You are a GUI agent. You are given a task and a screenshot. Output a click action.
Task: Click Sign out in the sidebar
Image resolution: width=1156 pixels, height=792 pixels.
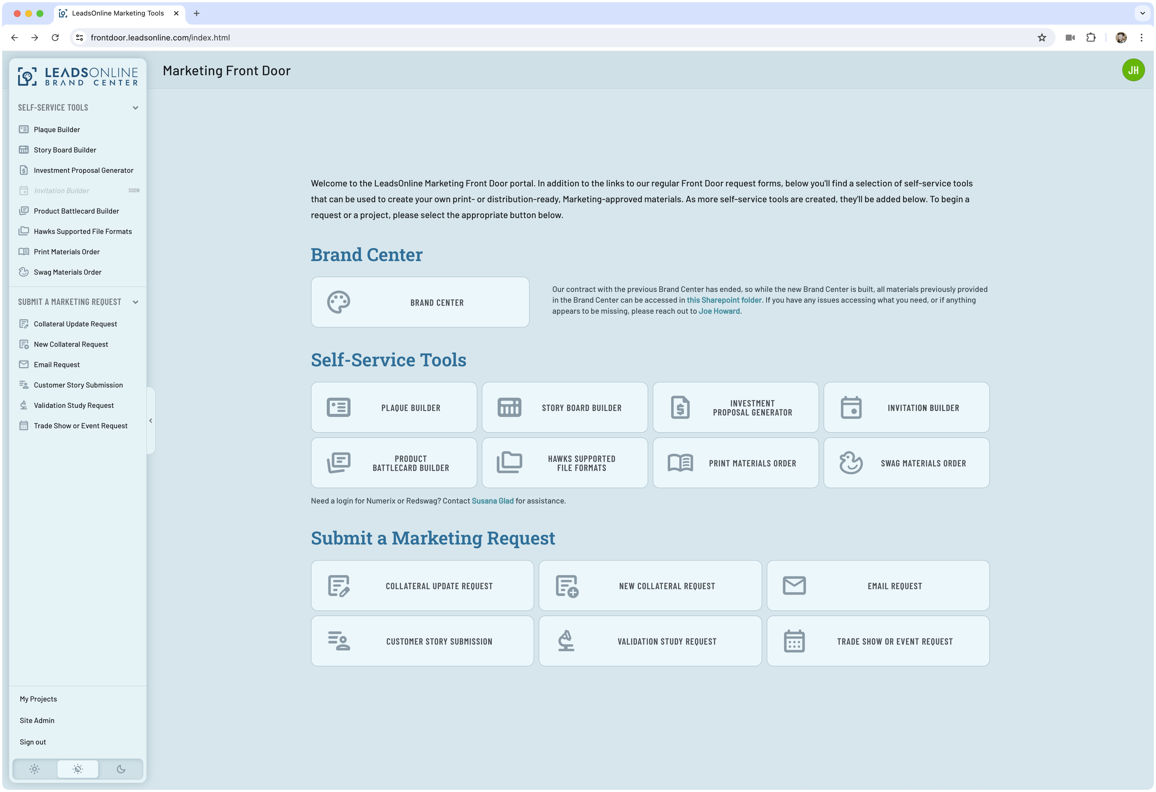click(x=33, y=742)
